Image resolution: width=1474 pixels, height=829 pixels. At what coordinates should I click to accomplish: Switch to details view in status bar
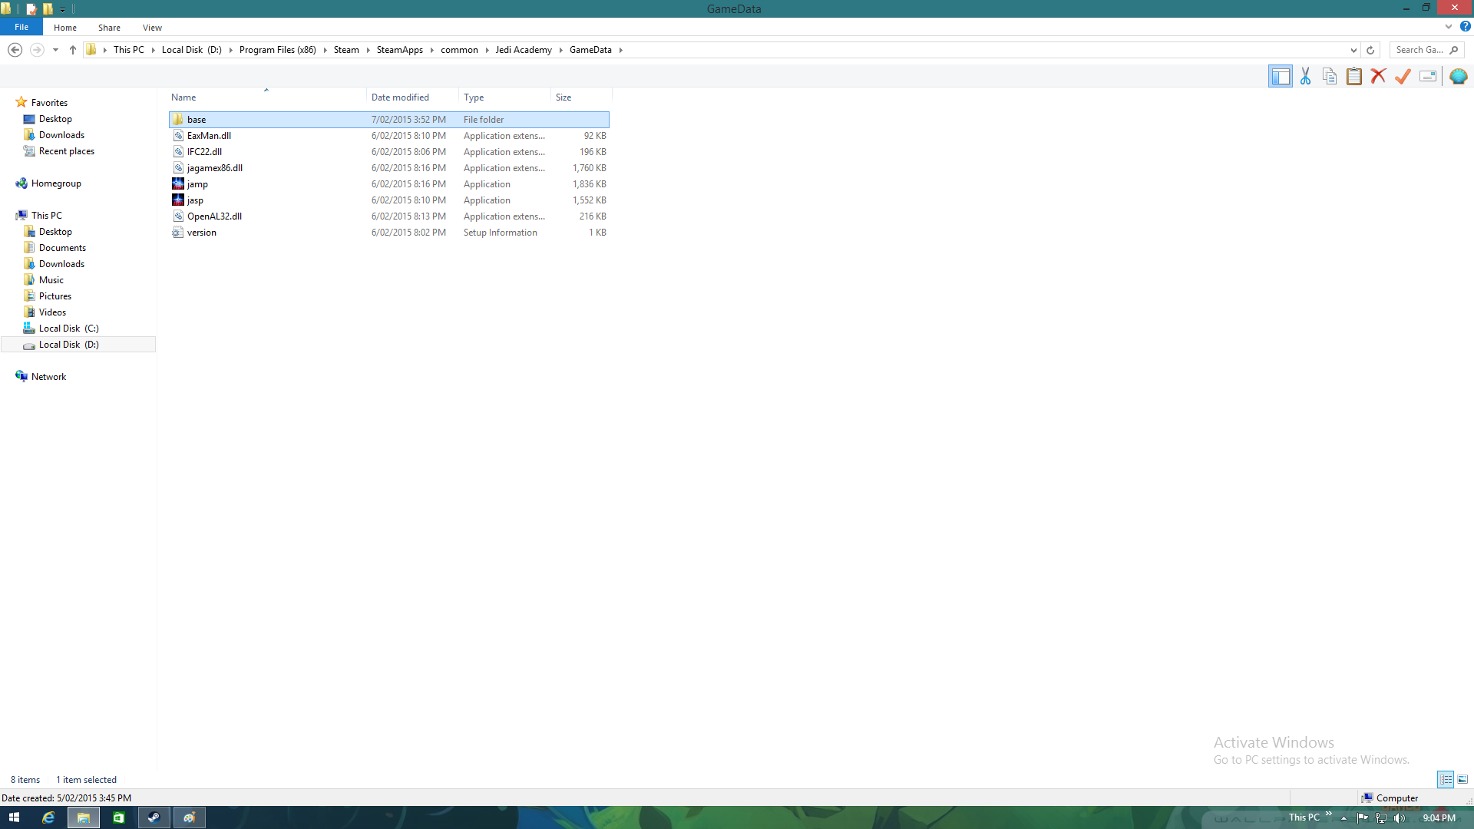(x=1445, y=779)
